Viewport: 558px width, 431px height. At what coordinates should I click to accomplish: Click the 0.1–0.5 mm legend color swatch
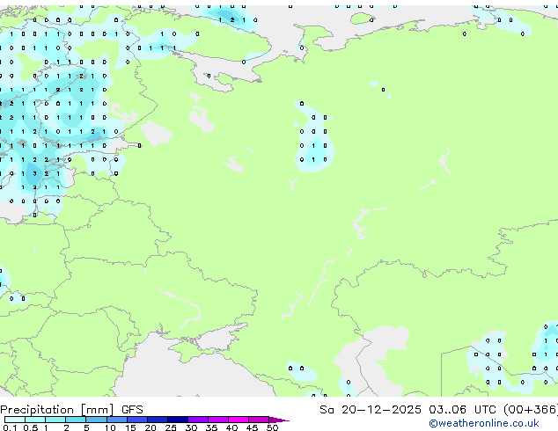[x=15, y=420]
